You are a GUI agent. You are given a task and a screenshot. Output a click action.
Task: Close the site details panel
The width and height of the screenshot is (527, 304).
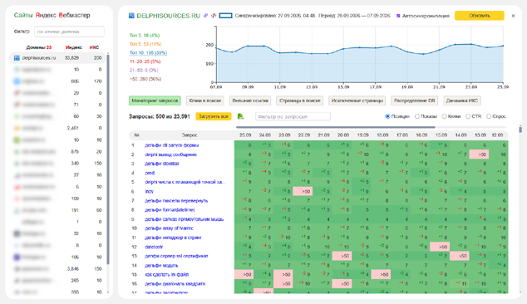pyautogui.click(x=513, y=16)
